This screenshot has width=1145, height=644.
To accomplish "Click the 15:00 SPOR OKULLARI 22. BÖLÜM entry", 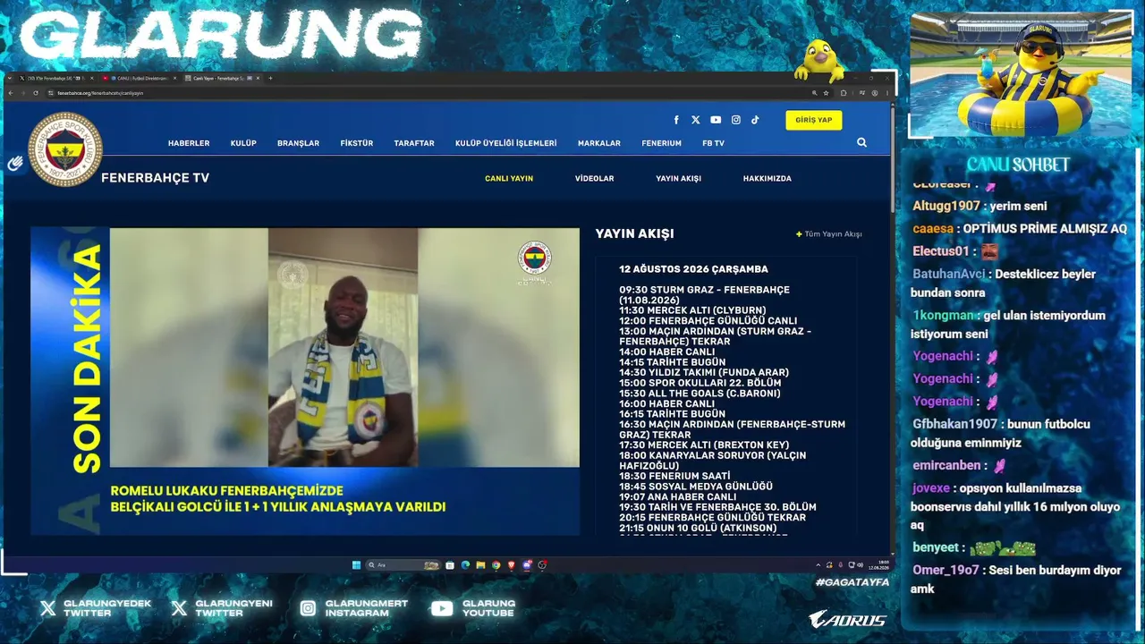I will click(700, 383).
